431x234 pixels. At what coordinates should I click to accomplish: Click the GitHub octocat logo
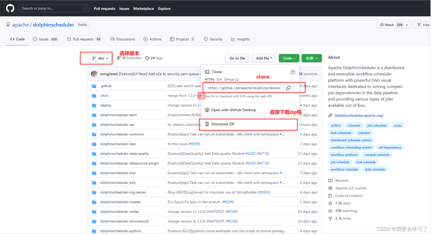coord(10,8)
